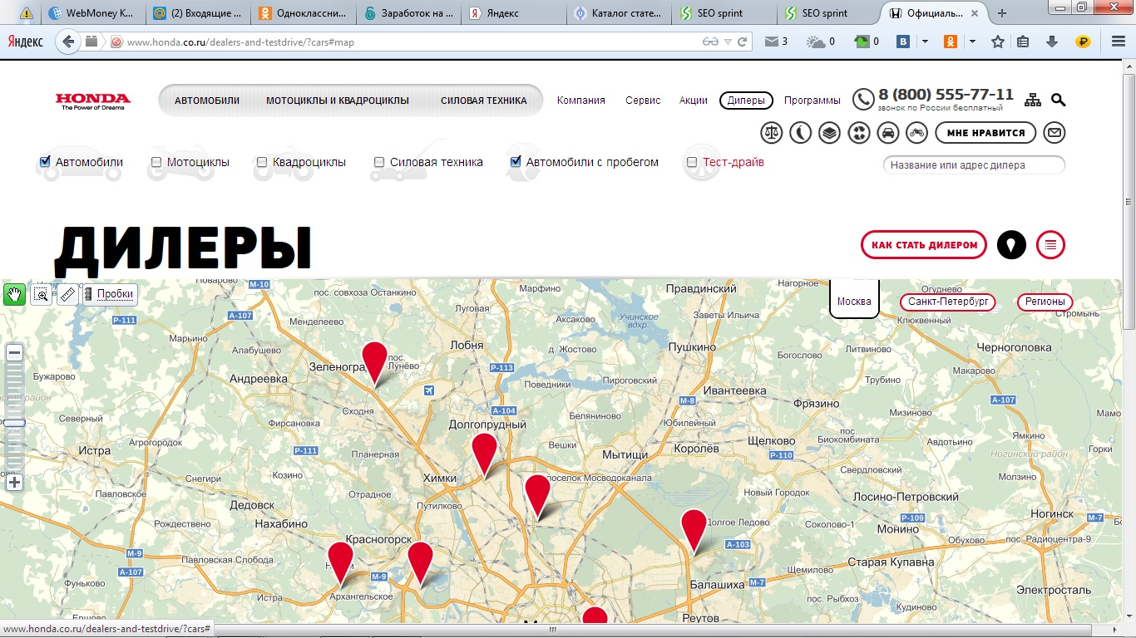Image resolution: width=1136 pixels, height=638 pixels.
Task: Click the dealer pin near Химки
Action: pyautogui.click(x=484, y=455)
